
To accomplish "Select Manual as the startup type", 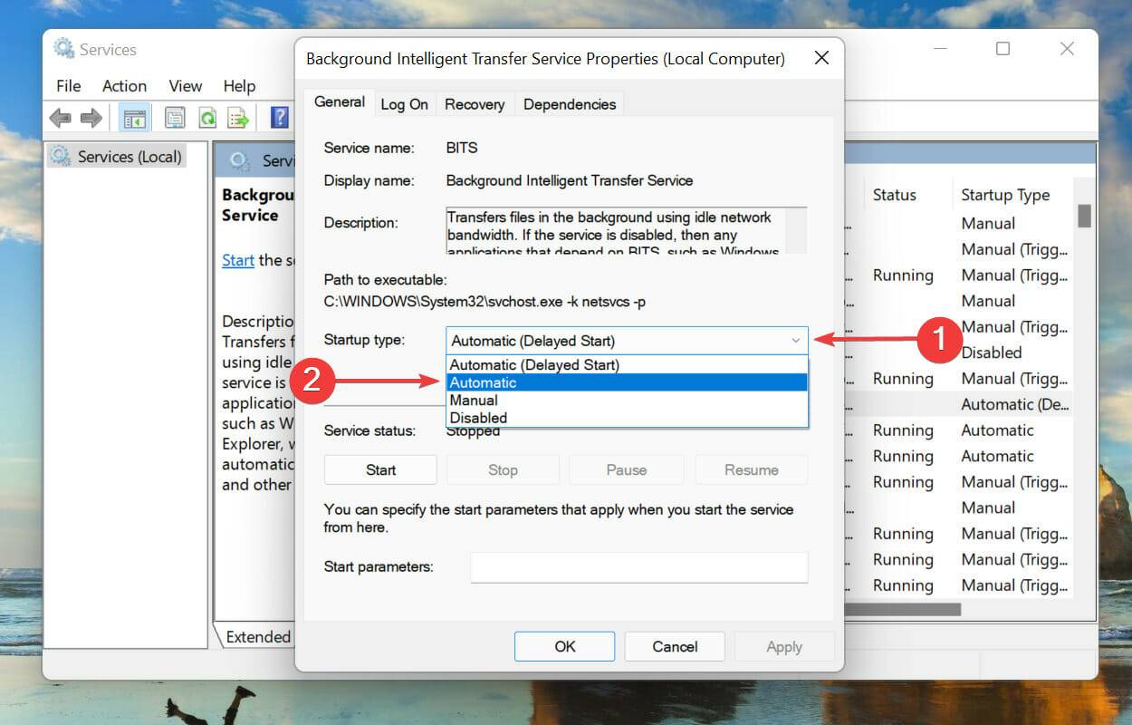I will [473, 400].
